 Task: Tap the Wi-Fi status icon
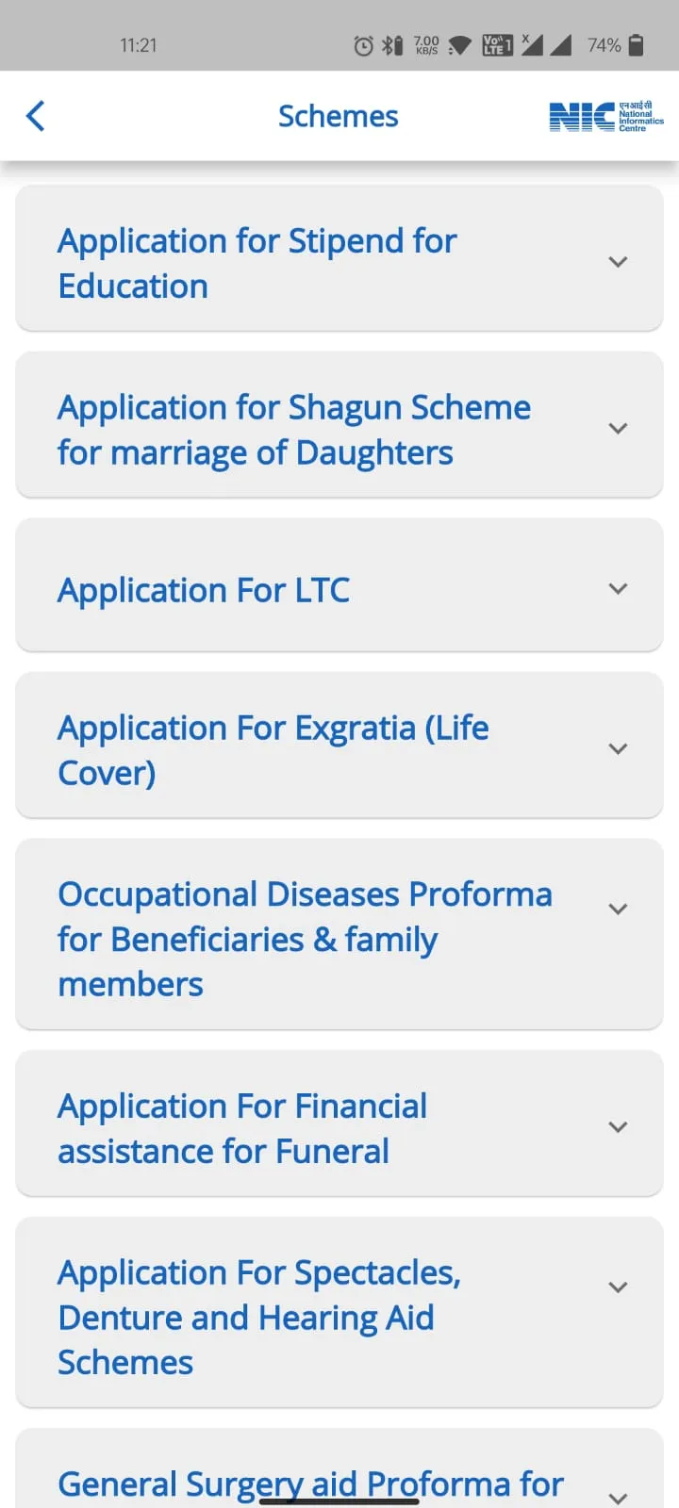tap(460, 45)
